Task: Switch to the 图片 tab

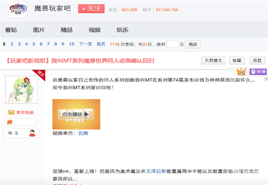Action: [39, 30]
